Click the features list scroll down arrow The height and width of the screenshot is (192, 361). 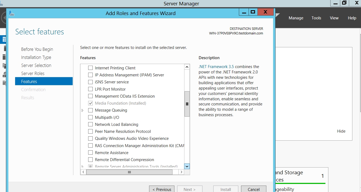click(187, 166)
